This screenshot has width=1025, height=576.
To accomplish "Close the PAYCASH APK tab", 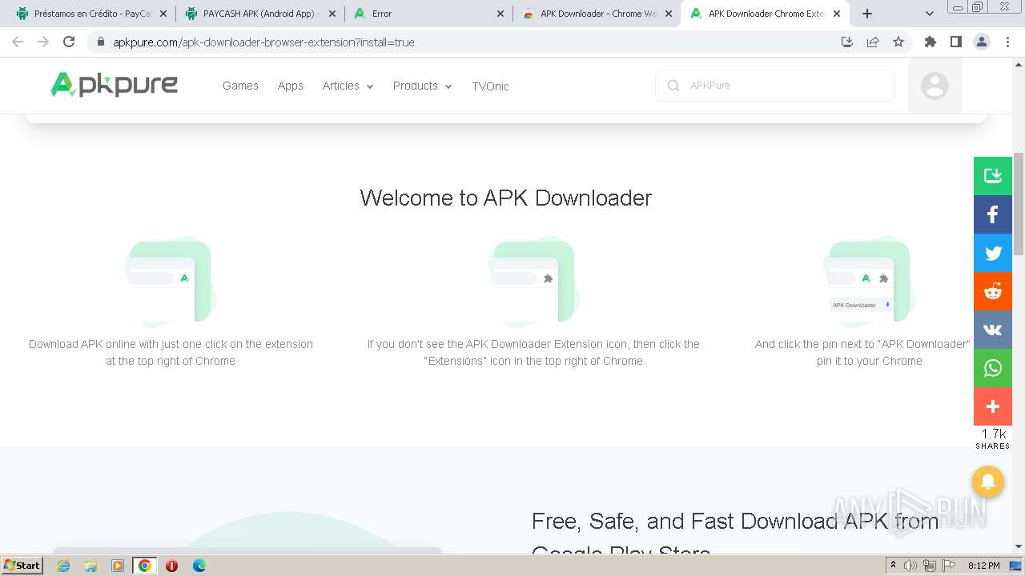I will coord(331,14).
